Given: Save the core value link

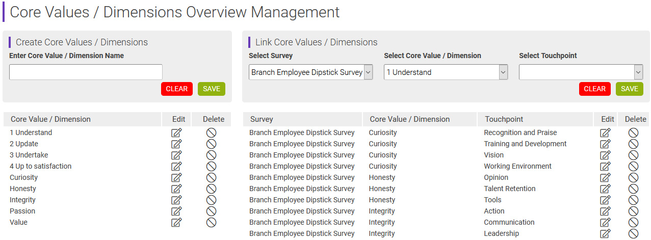Looking at the screenshot, I should coord(629,89).
